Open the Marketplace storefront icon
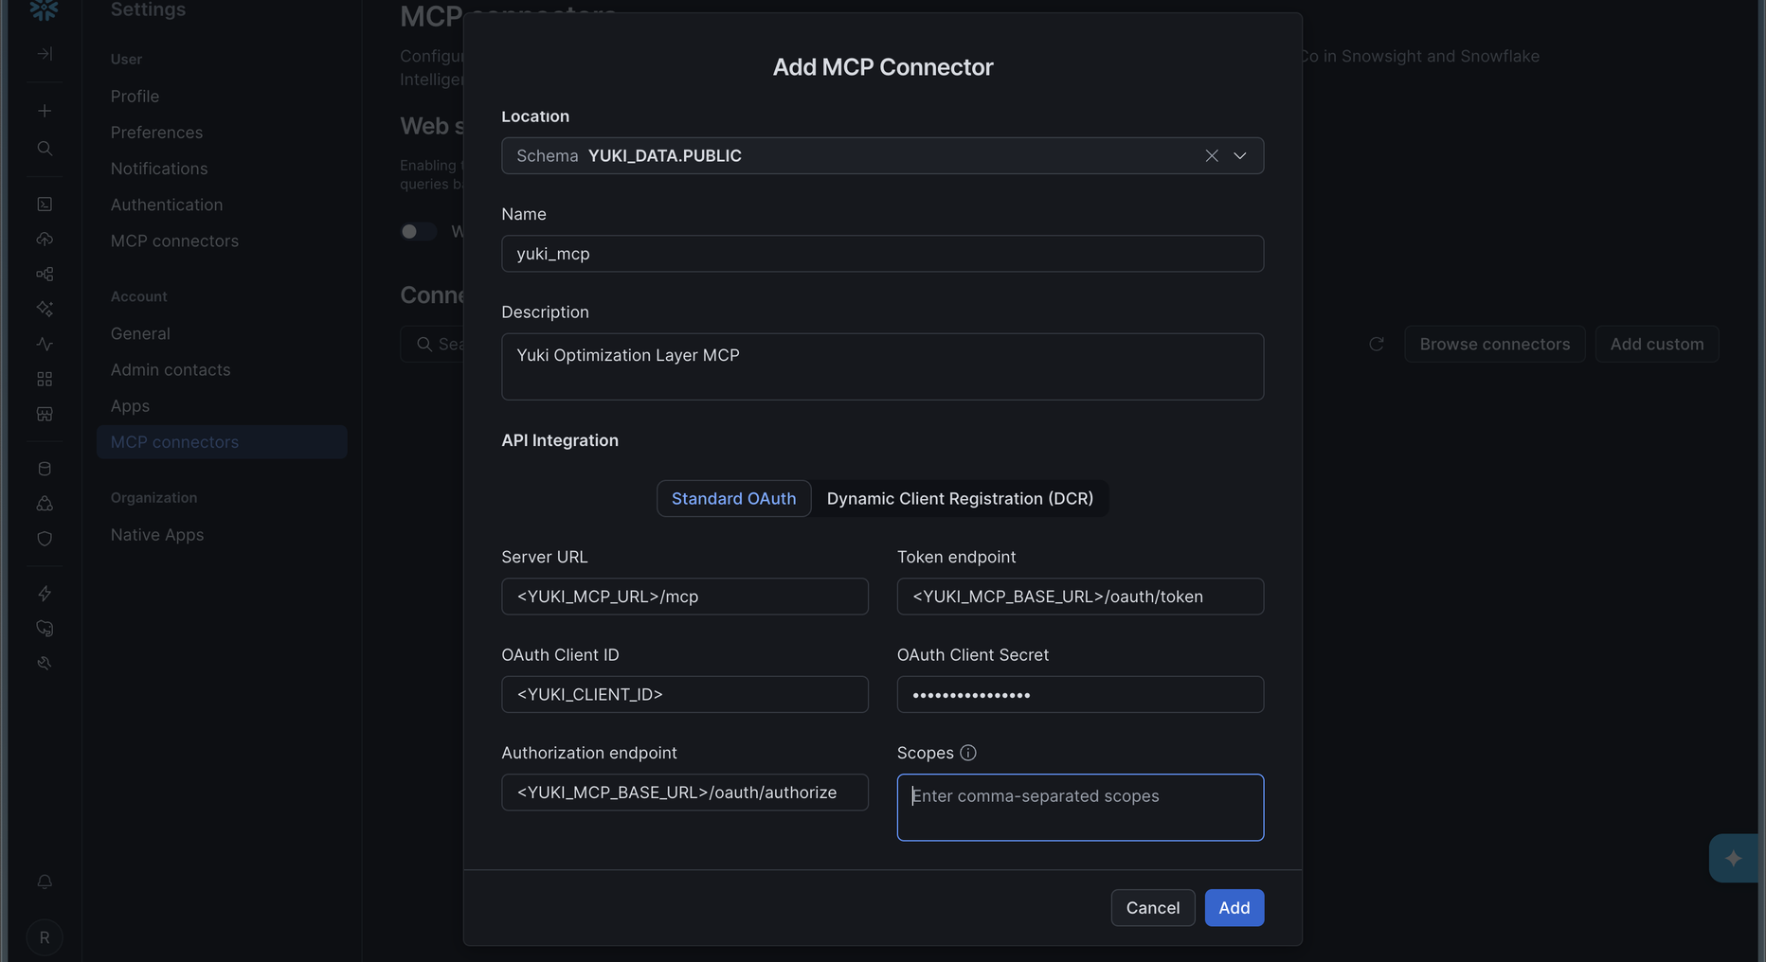Screen dimensions: 1766x962 coord(45,414)
